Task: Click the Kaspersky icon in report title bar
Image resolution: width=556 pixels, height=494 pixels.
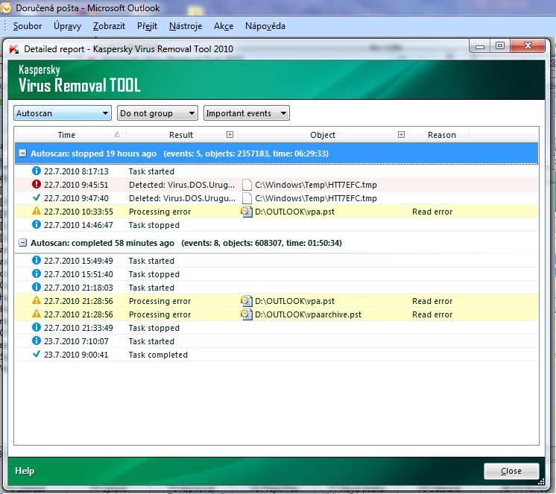Action: [13, 48]
